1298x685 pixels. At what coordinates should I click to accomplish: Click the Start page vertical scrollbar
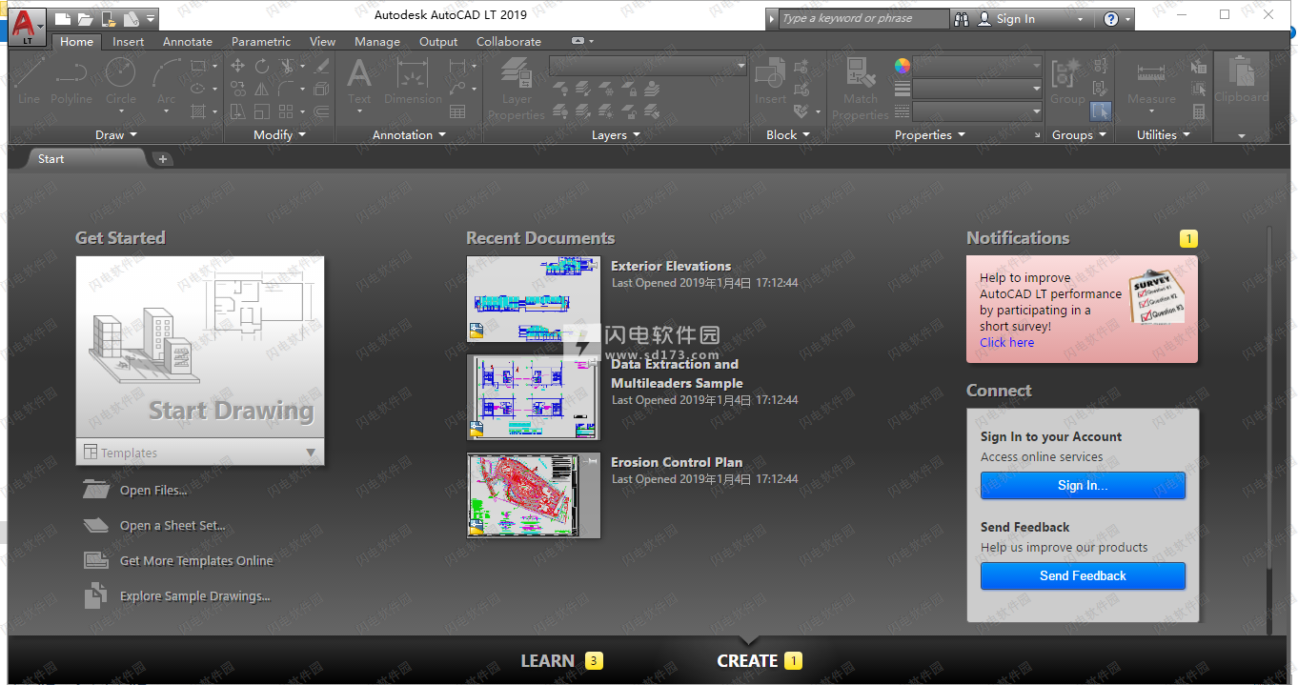pyautogui.click(x=1268, y=429)
